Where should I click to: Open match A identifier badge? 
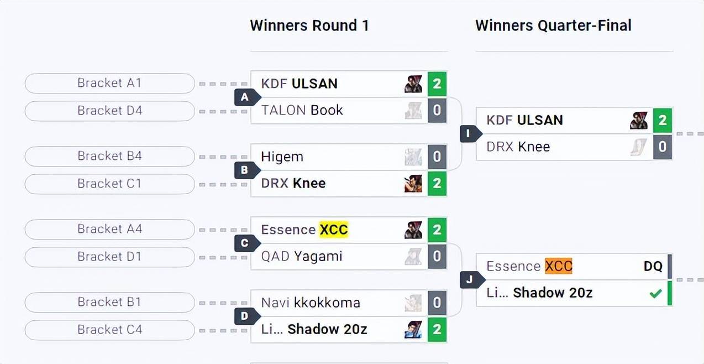point(245,98)
